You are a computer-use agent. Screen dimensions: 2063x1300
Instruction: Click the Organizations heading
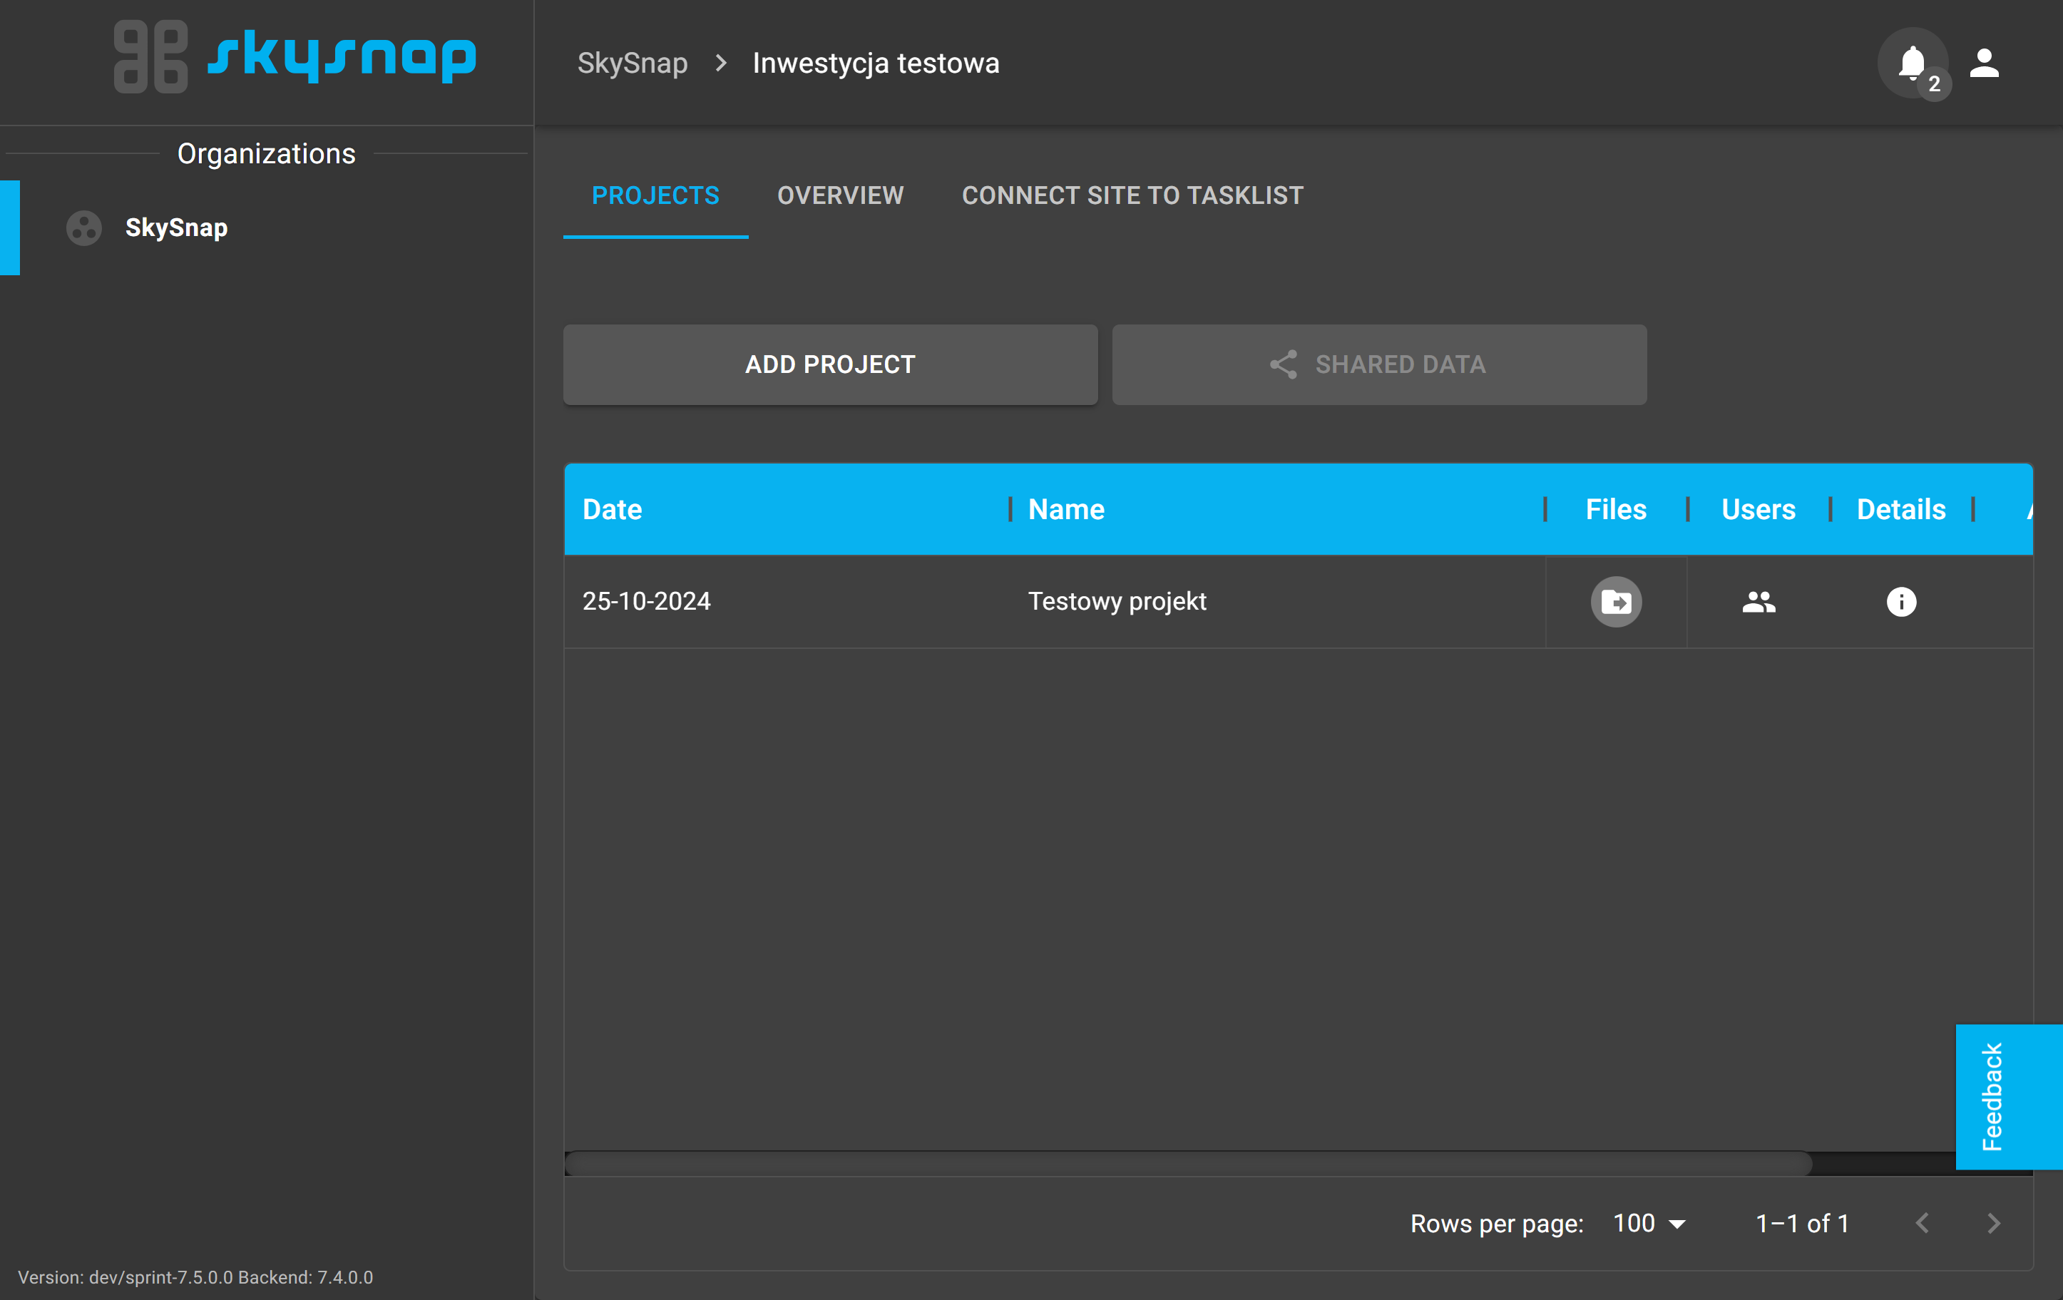coord(265,153)
